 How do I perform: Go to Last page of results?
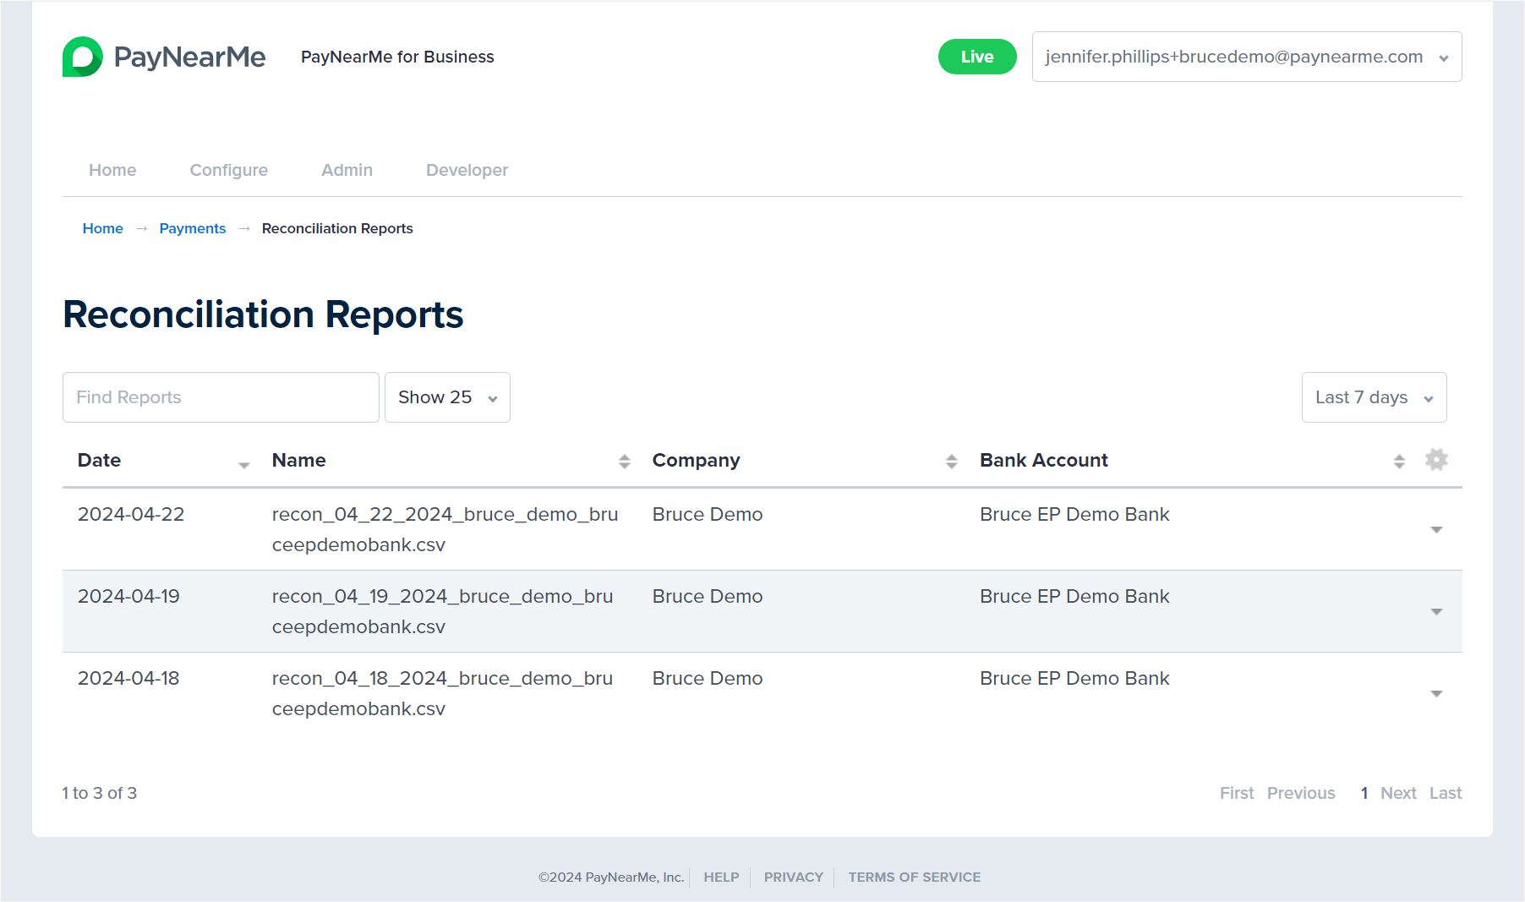[x=1446, y=793]
